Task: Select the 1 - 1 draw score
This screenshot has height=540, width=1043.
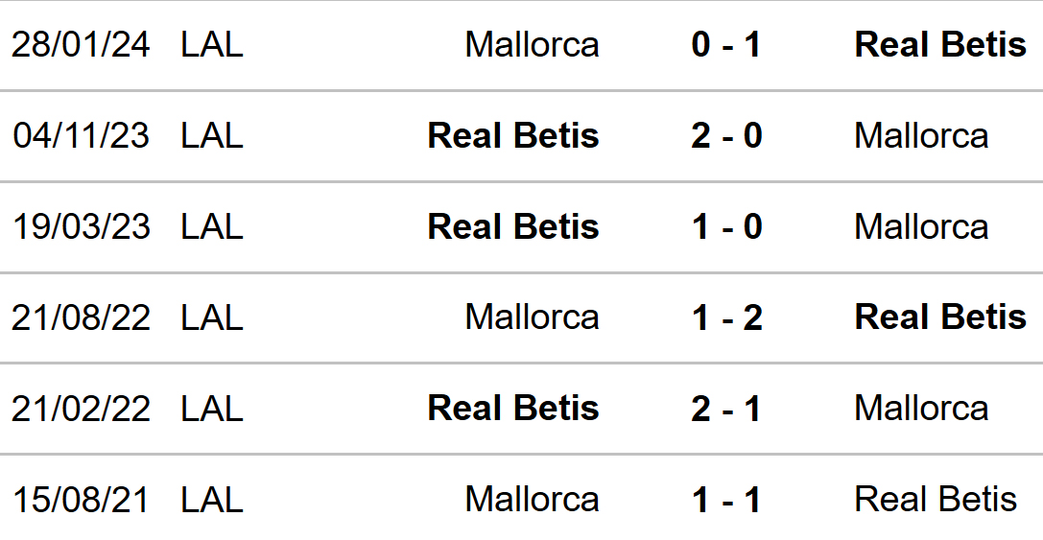Action: click(x=725, y=500)
